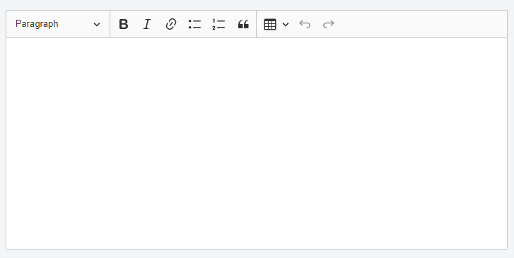514x258 pixels.
Task: Redo the last undone change
Action: (329, 24)
